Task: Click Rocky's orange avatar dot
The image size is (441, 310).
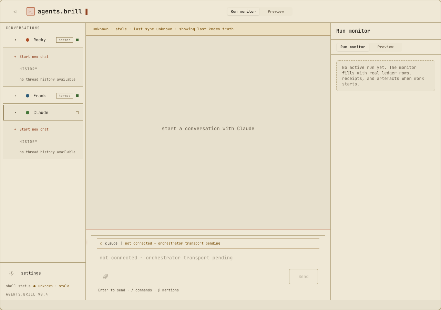Action: (x=28, y=40)
